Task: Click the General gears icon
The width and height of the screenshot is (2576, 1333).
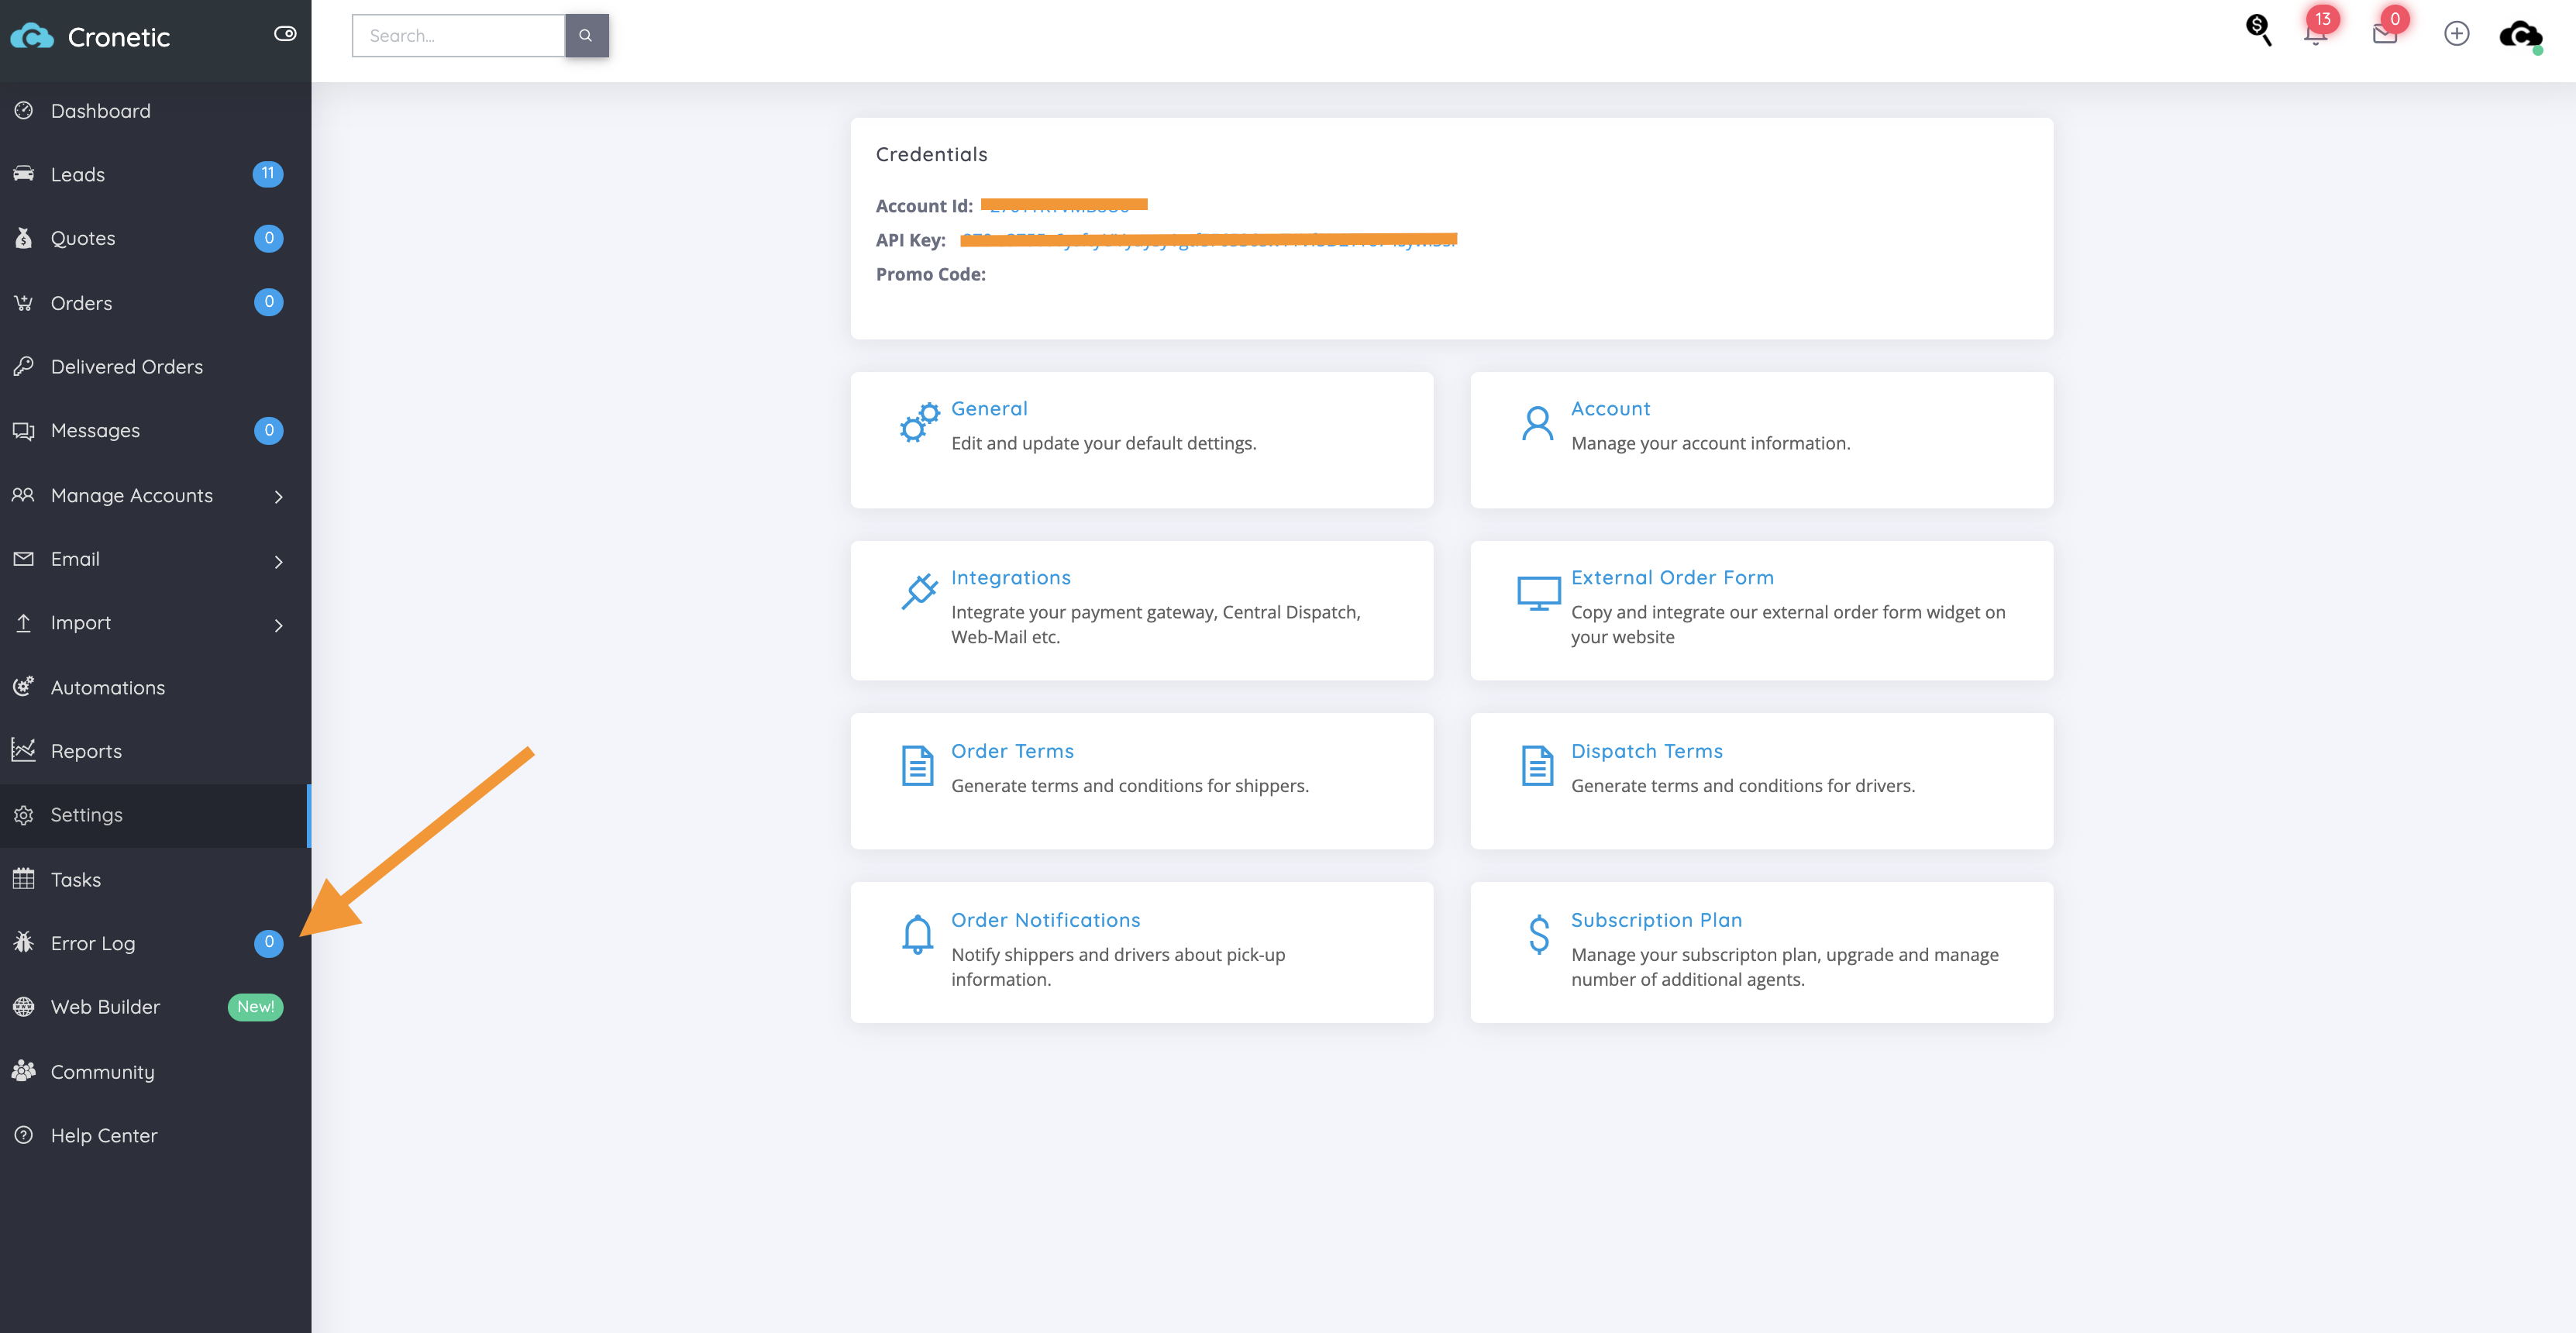Action: coord(918,423)
